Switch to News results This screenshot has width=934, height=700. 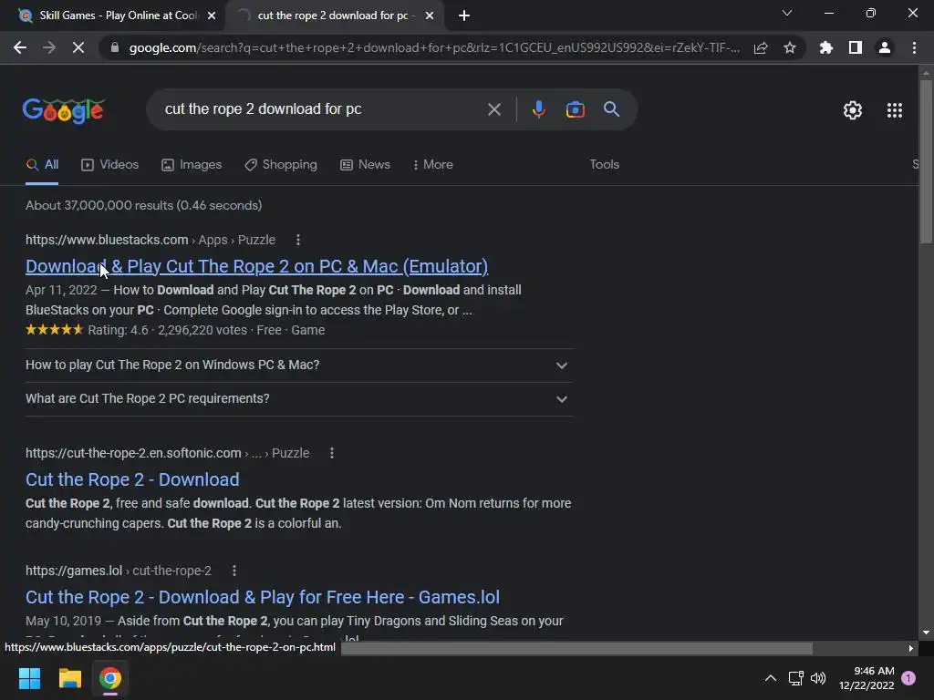pyautogui.click(x=365, y=165)
